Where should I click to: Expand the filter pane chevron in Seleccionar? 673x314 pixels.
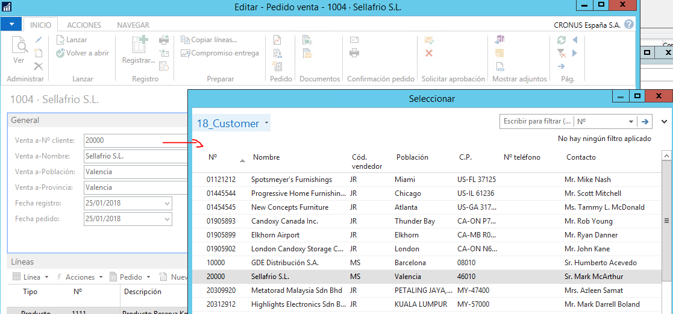pos(665,122)
